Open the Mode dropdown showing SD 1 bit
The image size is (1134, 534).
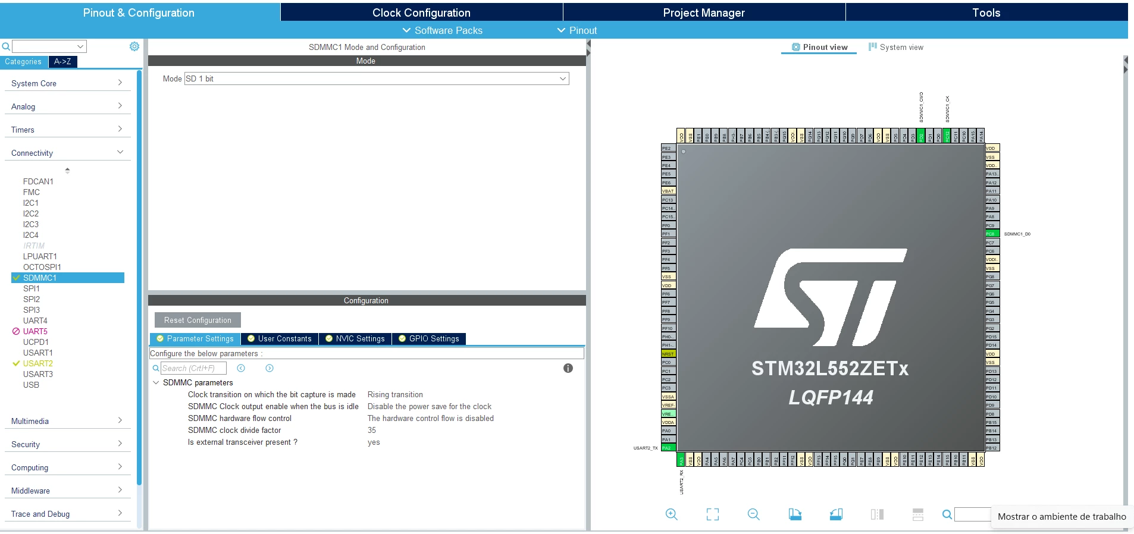click(x=377, y=78)
